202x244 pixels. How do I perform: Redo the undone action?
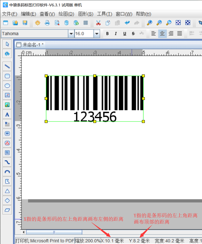[137, 23]
